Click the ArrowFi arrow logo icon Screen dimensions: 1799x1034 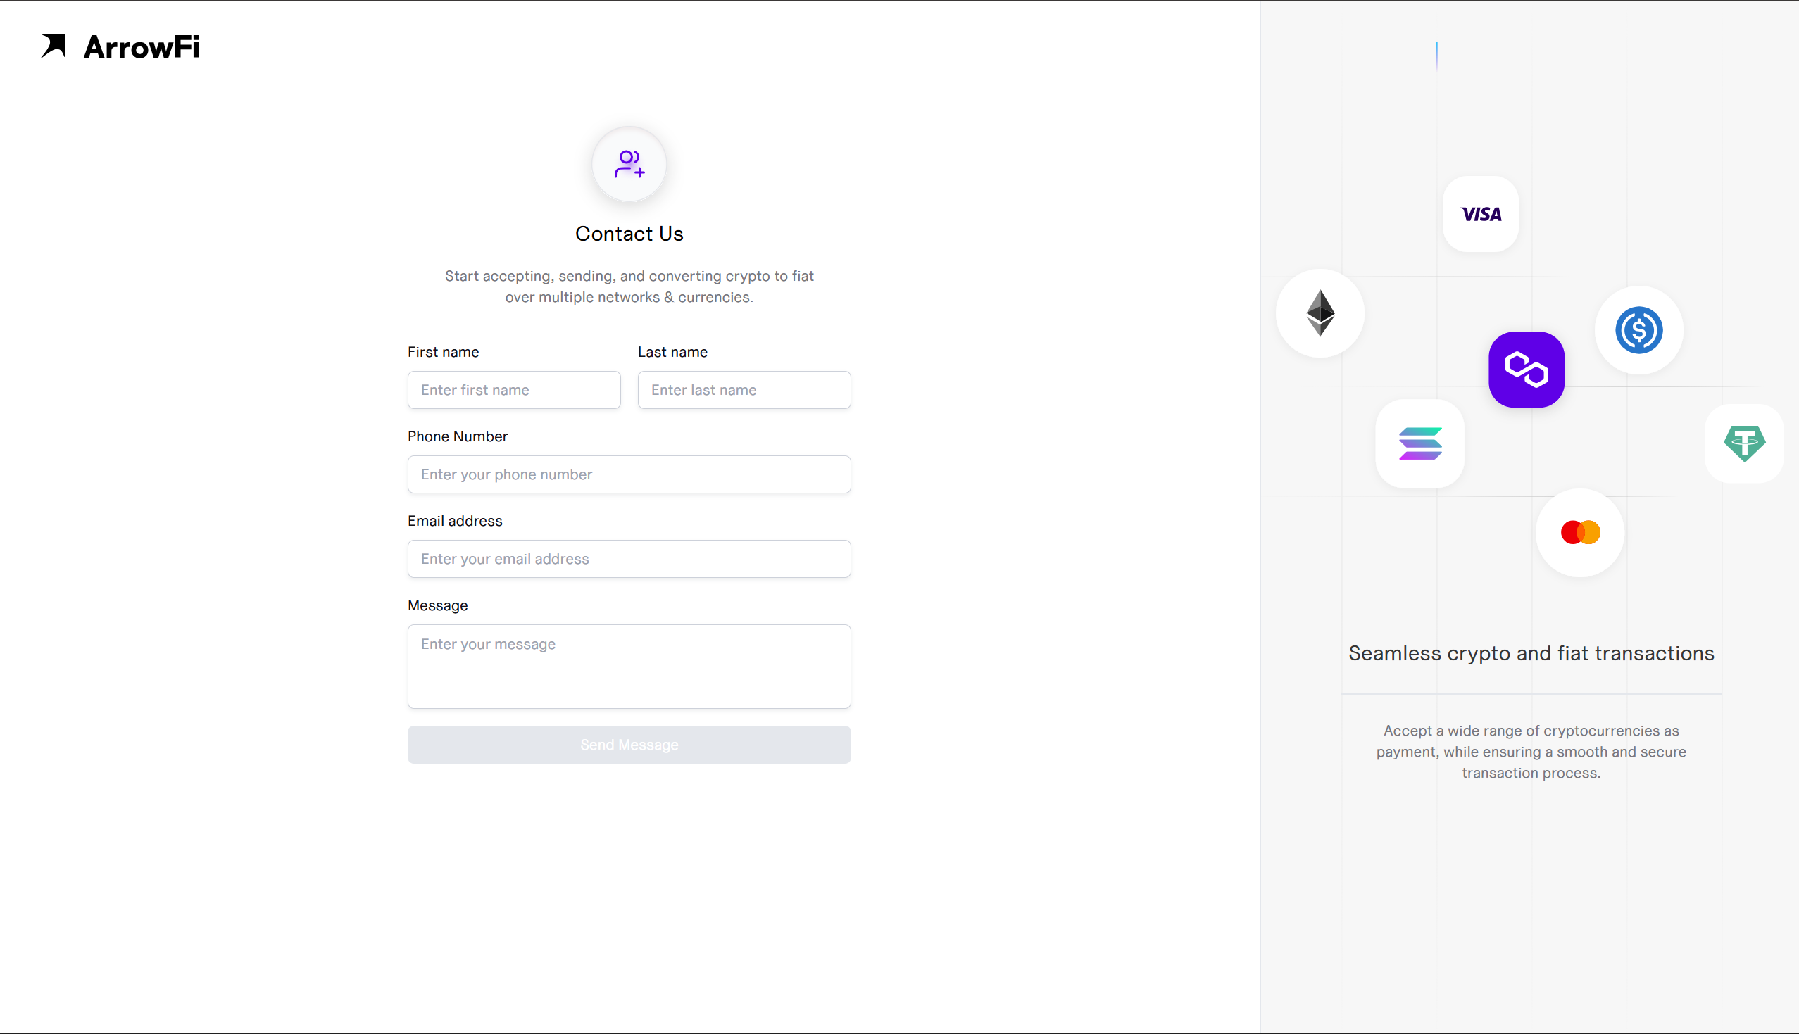click(54, 46)
